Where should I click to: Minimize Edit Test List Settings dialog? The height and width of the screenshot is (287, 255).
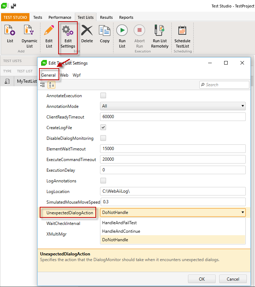click(210, 63)
